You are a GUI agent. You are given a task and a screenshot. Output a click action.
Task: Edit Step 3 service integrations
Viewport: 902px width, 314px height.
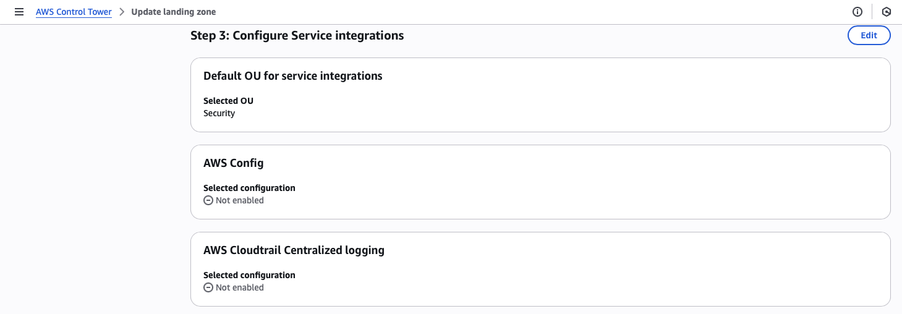(869, 35)
